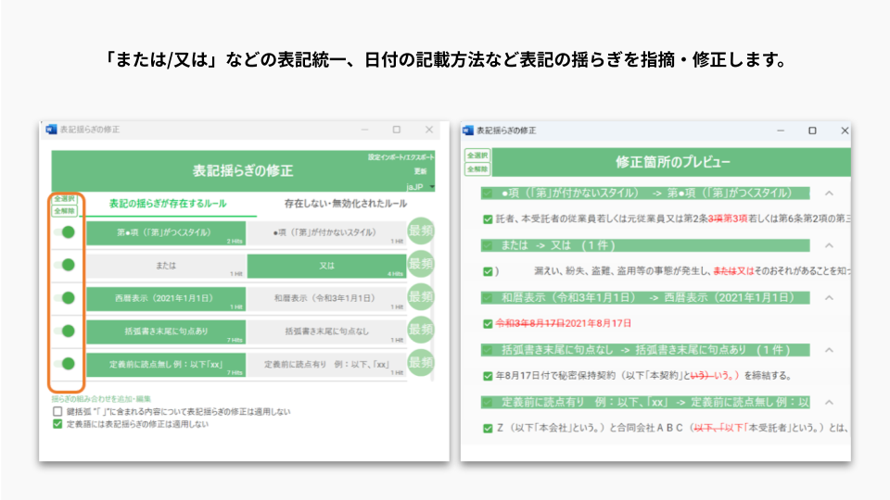
Task: Click Word icon in left 表記揺らぎの修正 window title
Action: pyautogui.click(x=51, y=130)
